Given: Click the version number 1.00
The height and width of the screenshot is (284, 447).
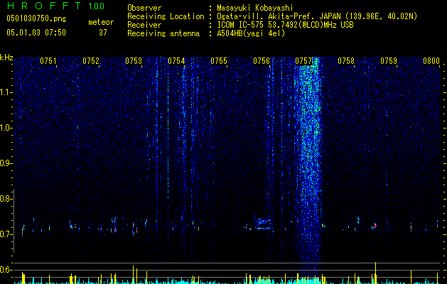Looking at the screenshot, I should [97, 6].
